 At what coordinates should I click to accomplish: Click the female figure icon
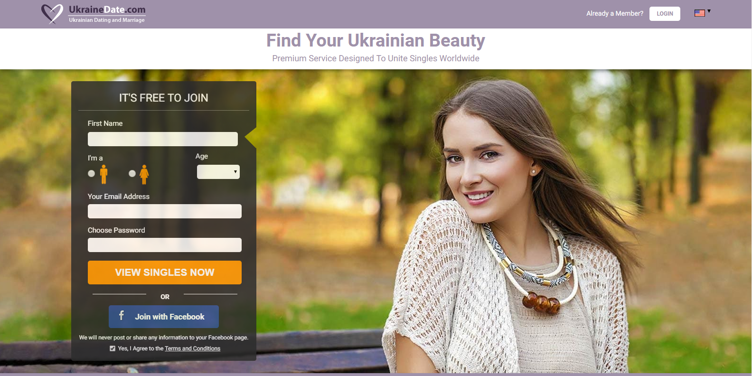[x=144, y=174]
